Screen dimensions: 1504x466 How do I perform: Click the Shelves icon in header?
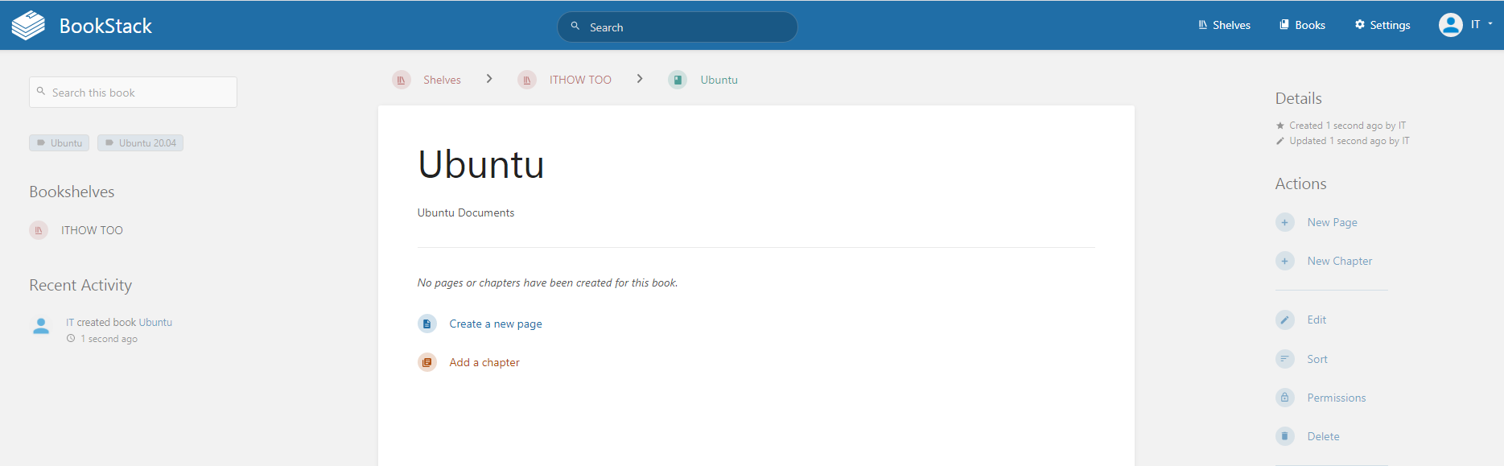point(1203,25)
